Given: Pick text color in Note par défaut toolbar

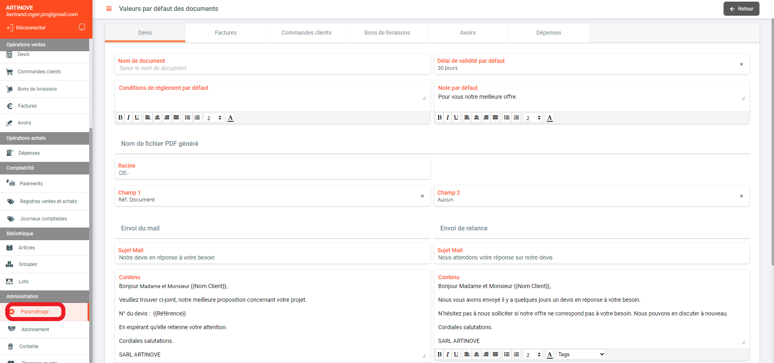Looking at the screenshot, I should click(549, 118).
